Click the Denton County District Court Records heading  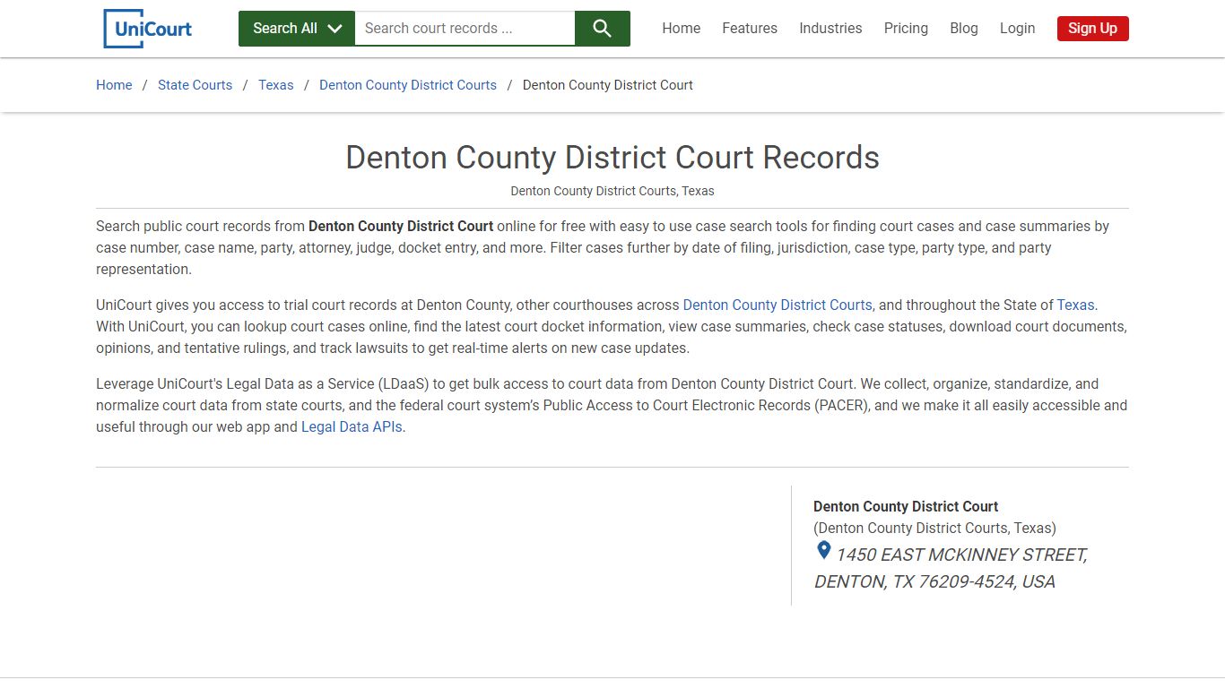(x=612, y=158)
